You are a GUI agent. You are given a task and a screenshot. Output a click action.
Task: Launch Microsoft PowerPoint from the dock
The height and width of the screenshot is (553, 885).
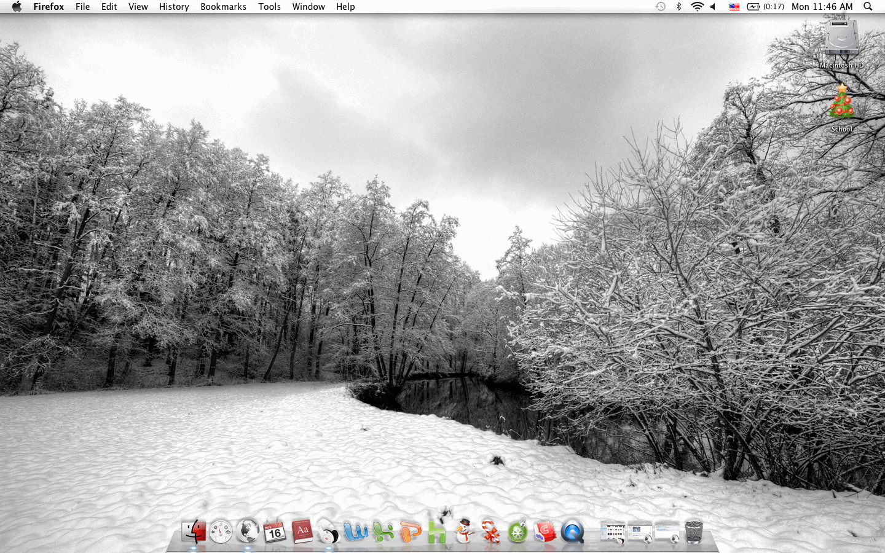click(410, 531)
